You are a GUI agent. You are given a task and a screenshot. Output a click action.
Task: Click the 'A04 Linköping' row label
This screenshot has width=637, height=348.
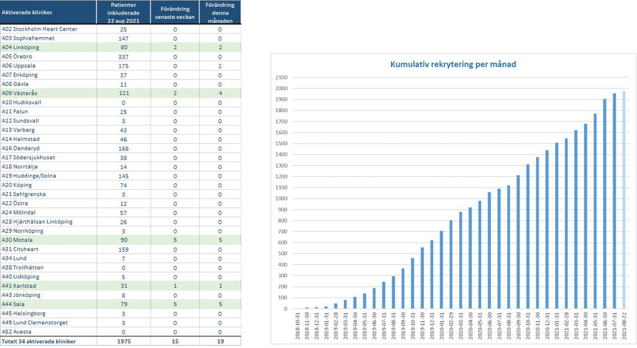pos(20,48)
